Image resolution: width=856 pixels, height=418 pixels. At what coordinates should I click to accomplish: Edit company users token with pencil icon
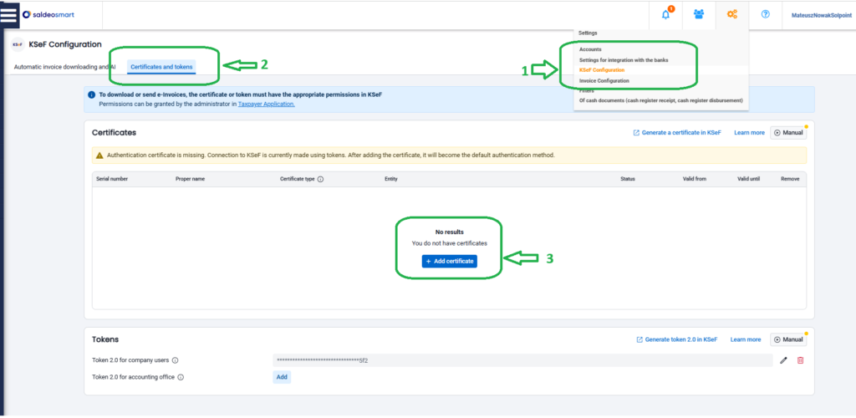(783, 360)
